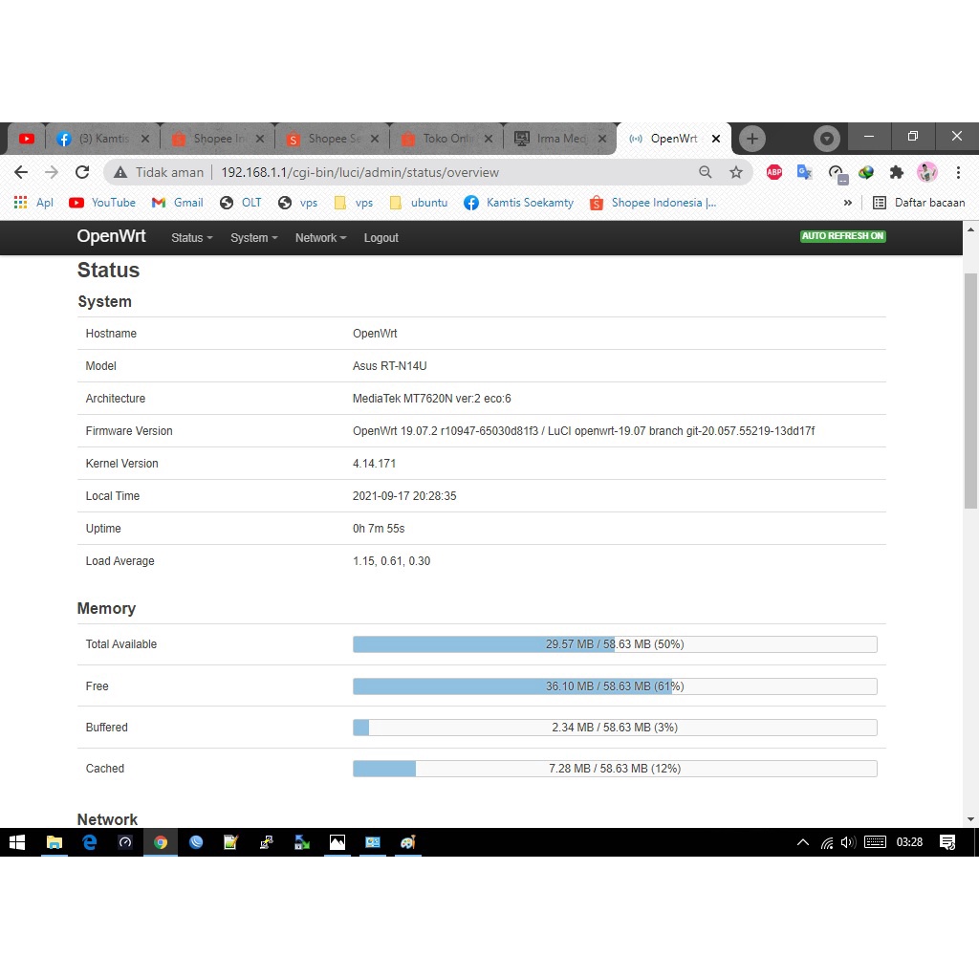Viewport: 979px width, 979px height.
Task: Open the ABP adblock extension
Action: coord(774,172)
